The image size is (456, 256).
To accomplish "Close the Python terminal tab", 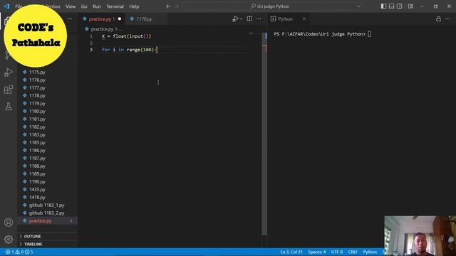I will [x=304, y=19].
